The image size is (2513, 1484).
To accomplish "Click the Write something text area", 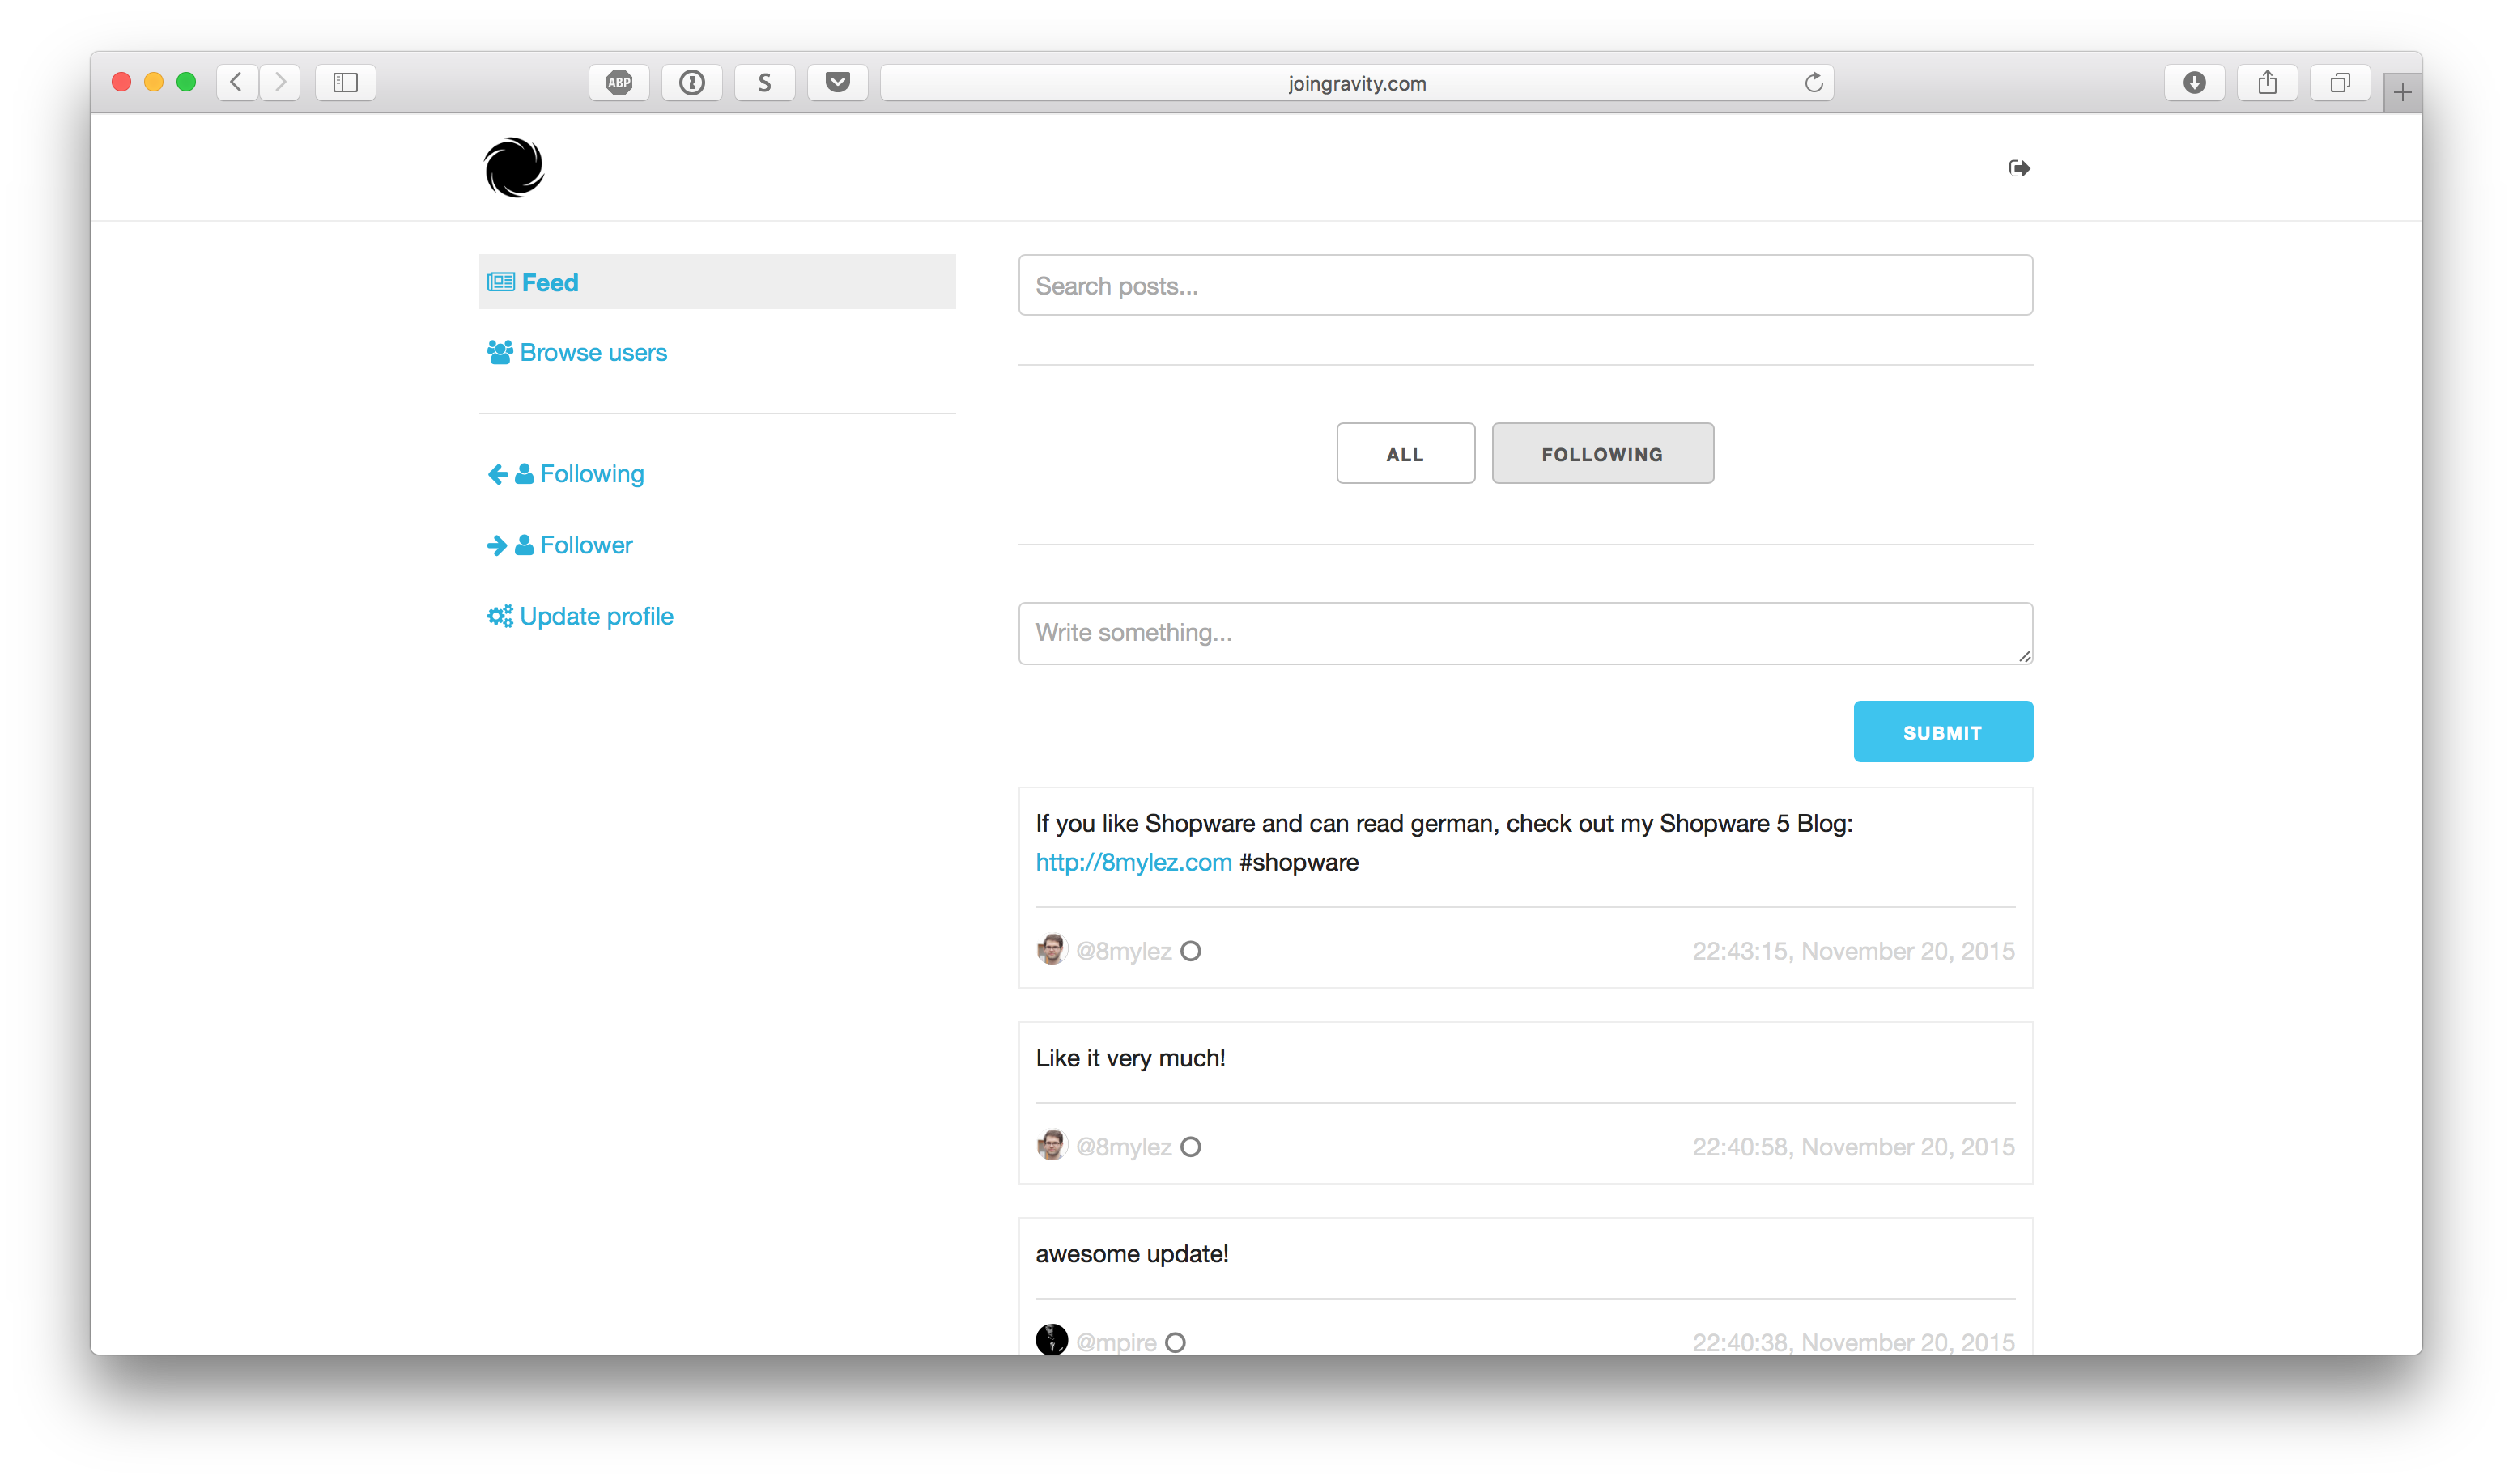I will [x=1524, y=633].
